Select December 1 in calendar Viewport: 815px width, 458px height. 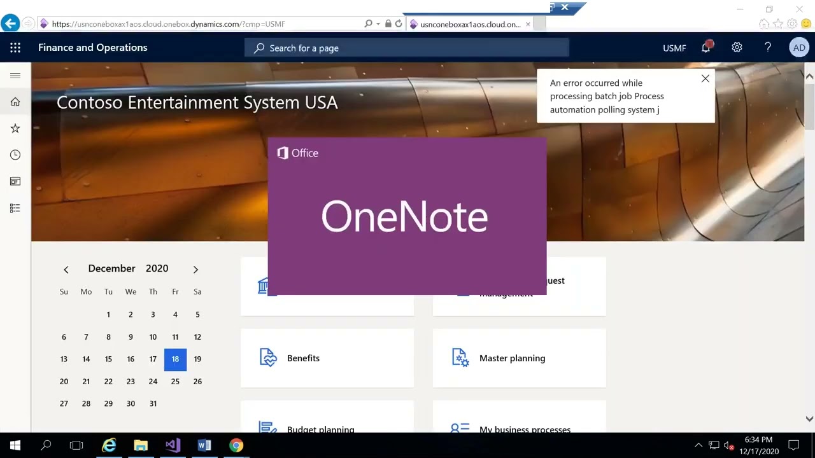tap(108, 314)
